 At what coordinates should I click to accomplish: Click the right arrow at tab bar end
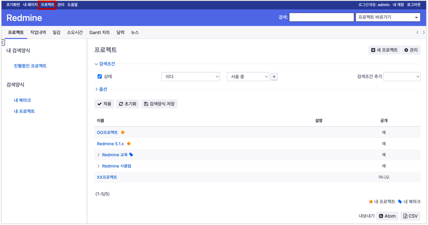(424, 32)
